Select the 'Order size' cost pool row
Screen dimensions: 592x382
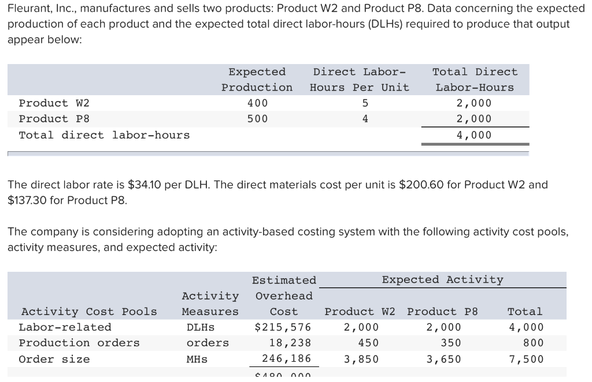pos(54,359)
